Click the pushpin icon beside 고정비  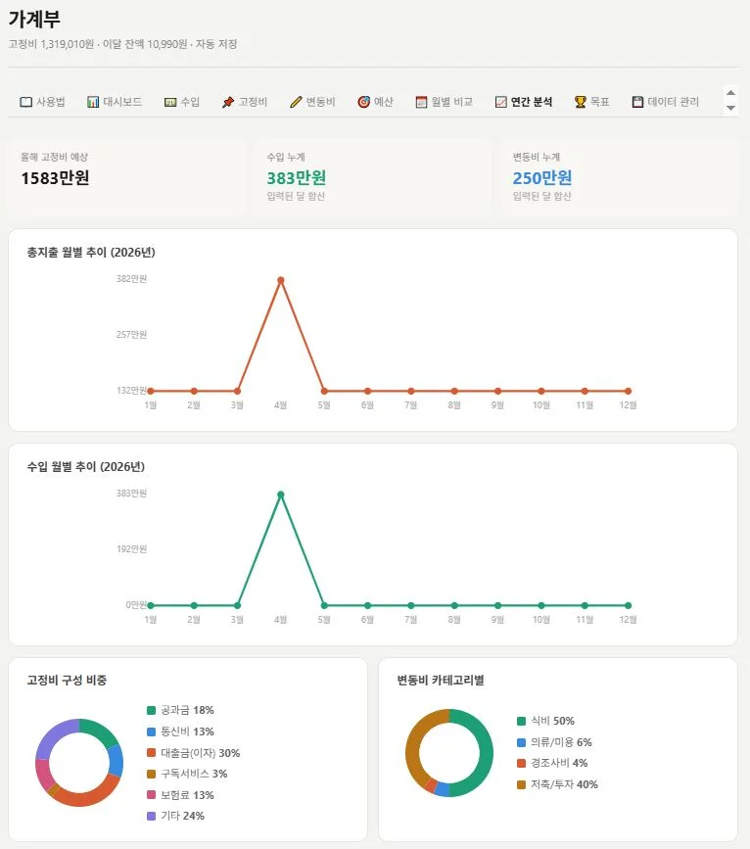click(228, 102)
